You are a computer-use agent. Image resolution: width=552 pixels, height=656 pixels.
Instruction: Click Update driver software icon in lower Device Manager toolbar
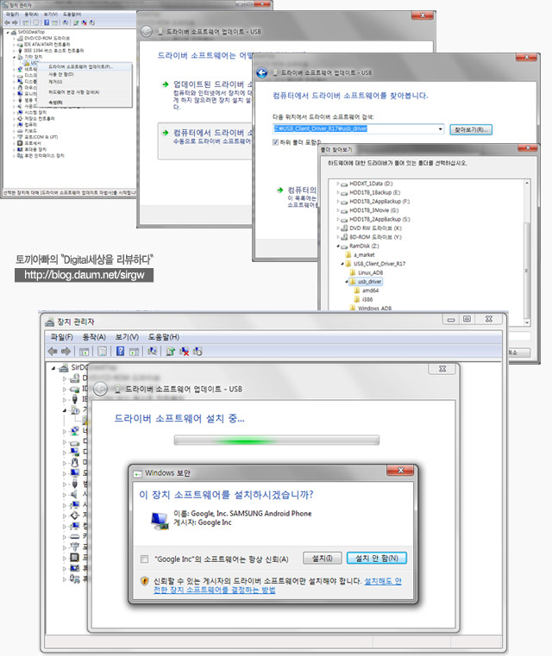tap(170, 352)
